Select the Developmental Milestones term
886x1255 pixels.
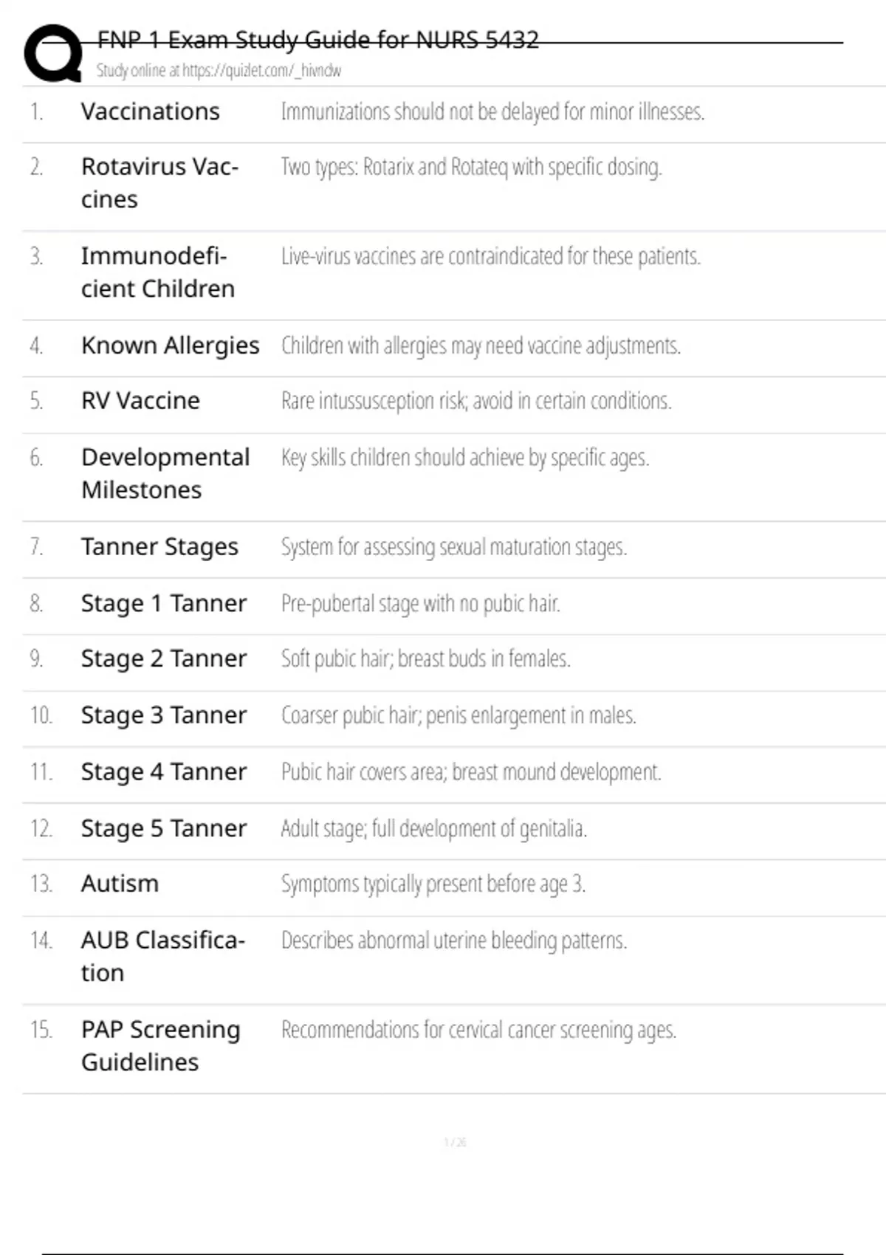pyautogui.click(x=165, y=473)
